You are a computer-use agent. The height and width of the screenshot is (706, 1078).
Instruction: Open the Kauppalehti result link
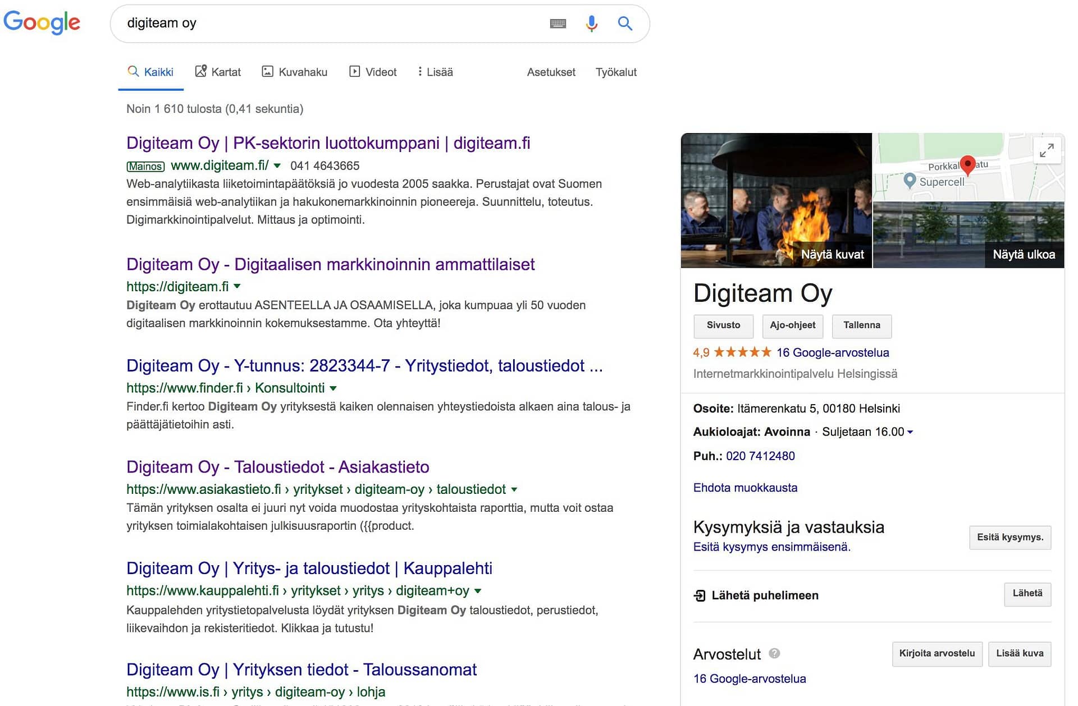309,569
